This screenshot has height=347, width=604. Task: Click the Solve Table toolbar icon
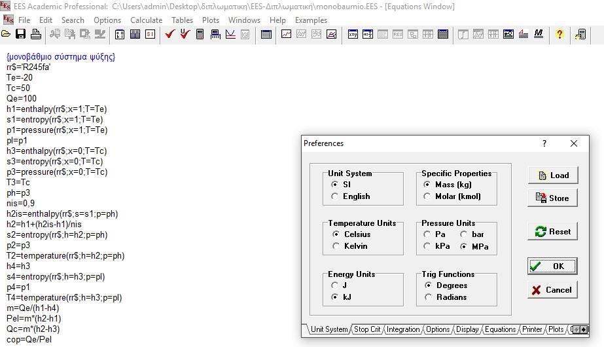tap(215, 34)
